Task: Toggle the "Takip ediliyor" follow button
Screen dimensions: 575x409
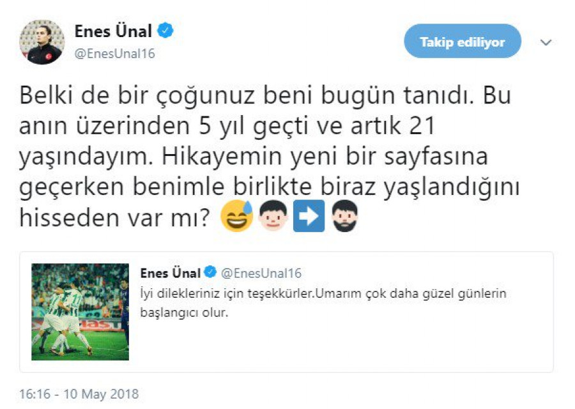Action: pyautogui.click(x=463, y=41)
